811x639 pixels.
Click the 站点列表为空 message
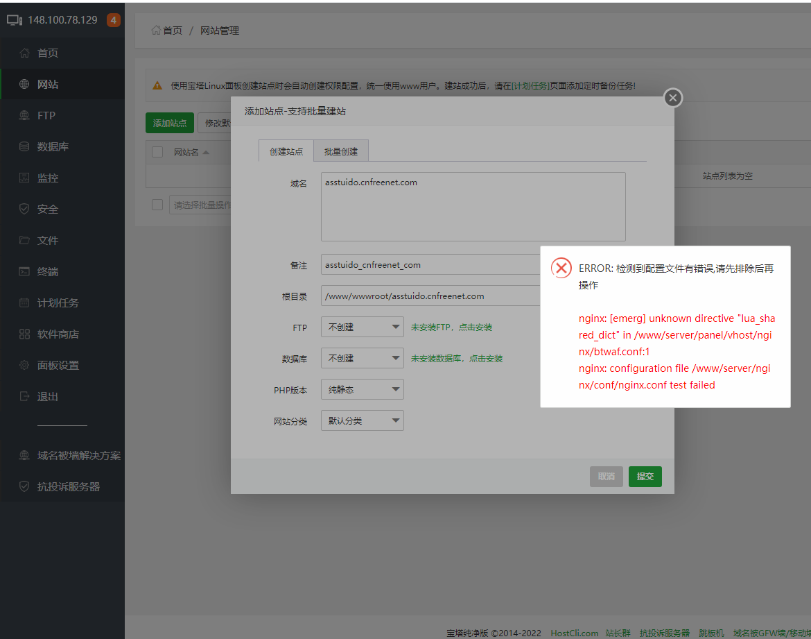pyautogui.click(x=728, y=176)
